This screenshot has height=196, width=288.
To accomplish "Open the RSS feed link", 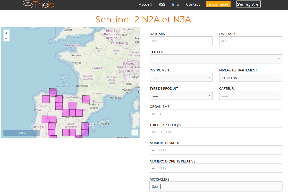I will pyautogui.click(x=162, y=4).
